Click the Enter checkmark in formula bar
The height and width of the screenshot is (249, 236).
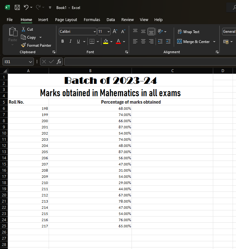point(51,62)
